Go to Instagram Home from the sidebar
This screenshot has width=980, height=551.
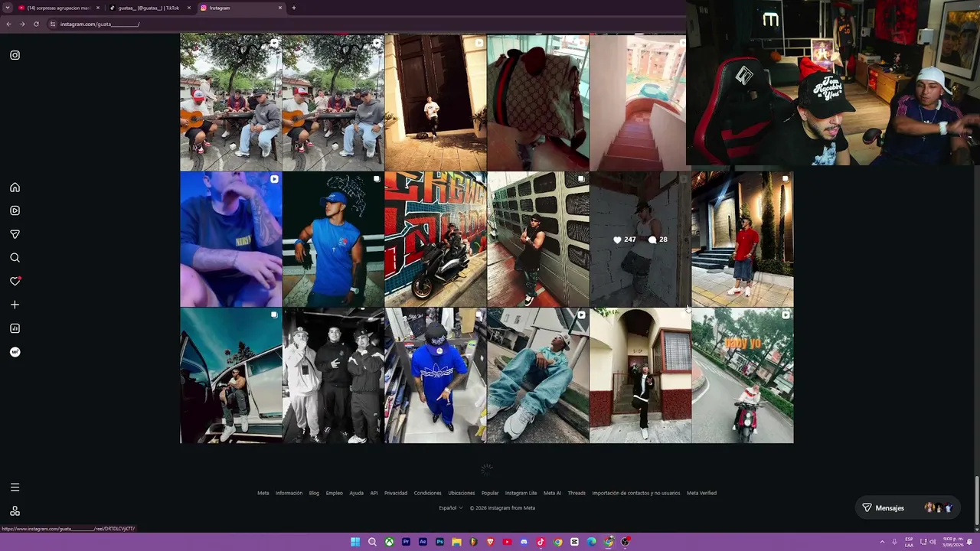tap(15, 187)
